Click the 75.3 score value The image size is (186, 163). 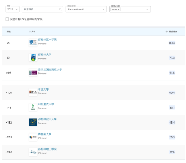[172, 58]
